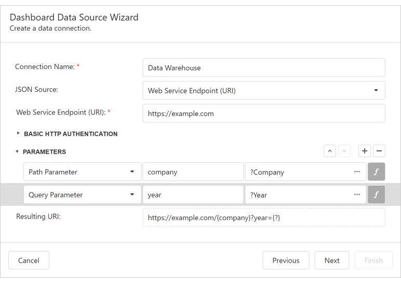Toggle expression button for Query Parameter row
The image size is (401, 283).
[376, 195]
